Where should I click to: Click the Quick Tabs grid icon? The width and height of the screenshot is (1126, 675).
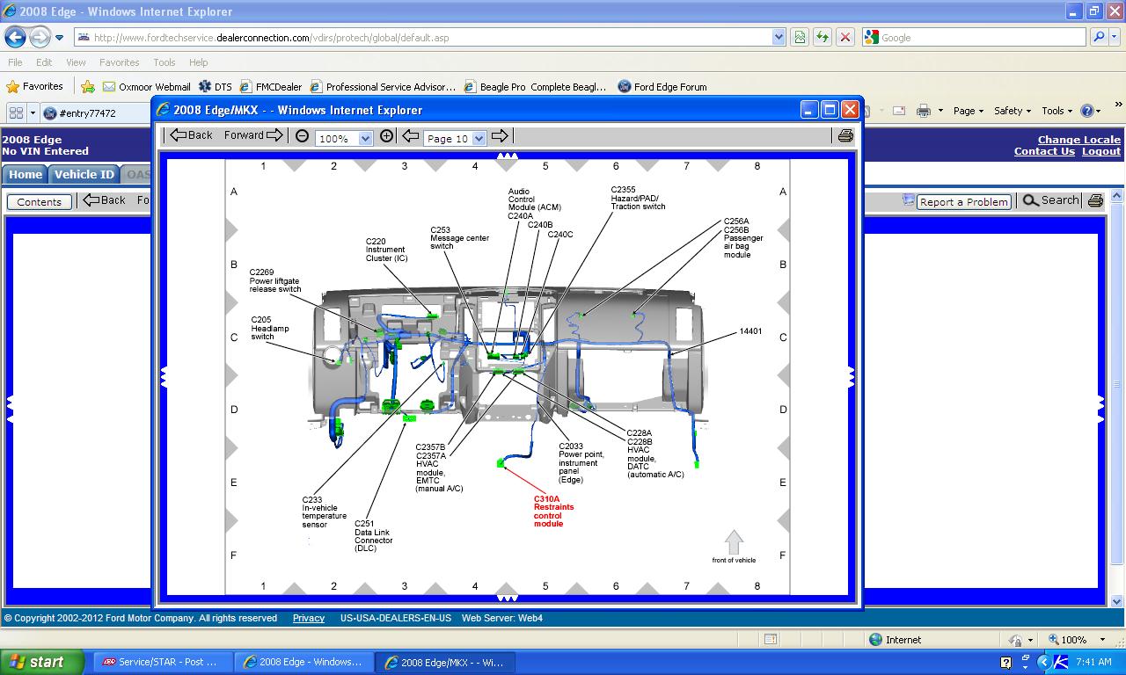tap(16, 112)
